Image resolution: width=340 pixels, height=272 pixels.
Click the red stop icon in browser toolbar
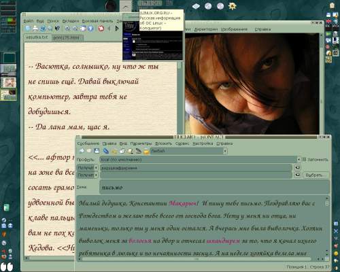[x=101, y=29]
